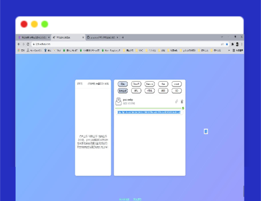Open the browser extensions puzzle icon
This screenshot has width=261, height=201.
pyautogui.click(x=232, y=44)
